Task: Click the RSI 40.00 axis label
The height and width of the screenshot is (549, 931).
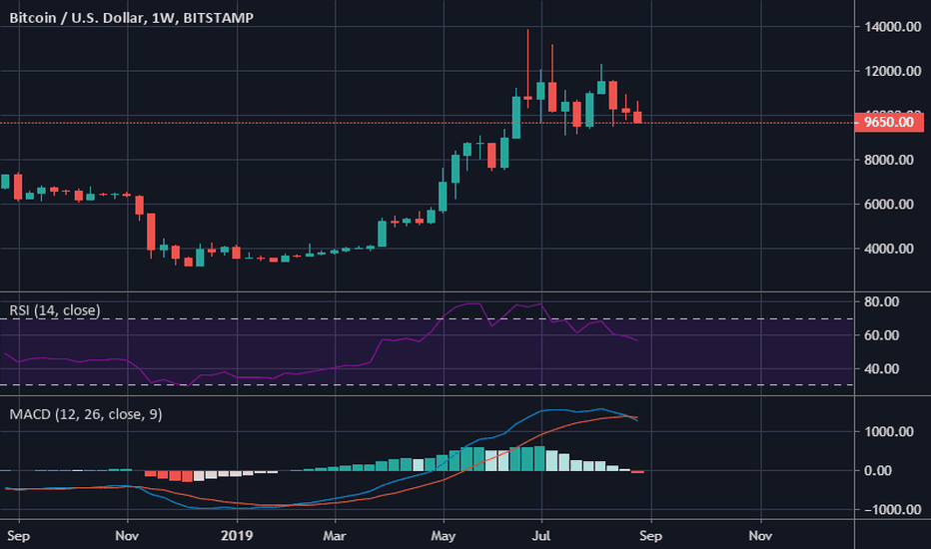Action: 882,368
